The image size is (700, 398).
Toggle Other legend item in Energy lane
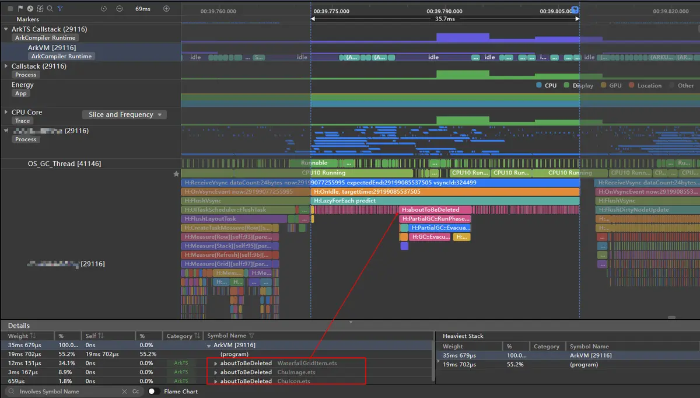681,85
